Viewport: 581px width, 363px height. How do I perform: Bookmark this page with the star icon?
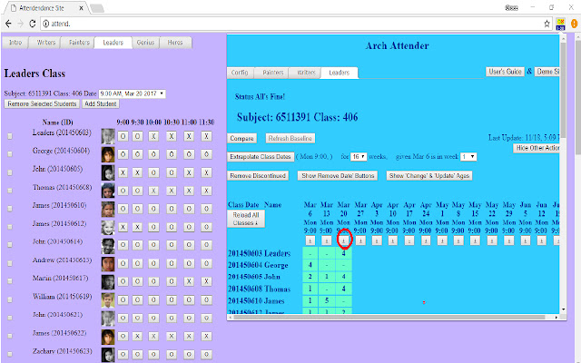(x=545, y=22)
